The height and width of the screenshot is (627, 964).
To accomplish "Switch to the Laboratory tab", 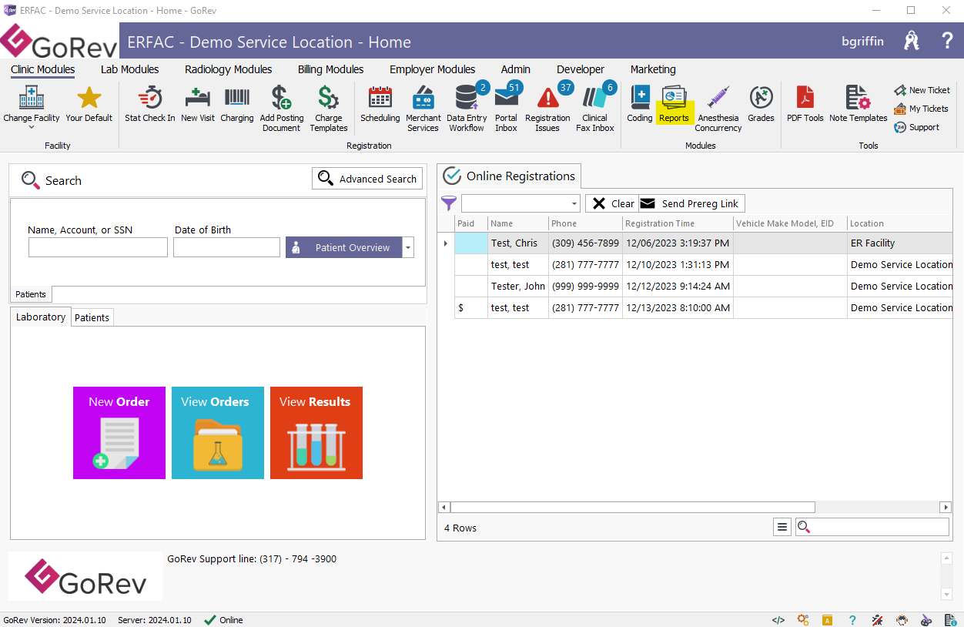I will tap(41, 317).
